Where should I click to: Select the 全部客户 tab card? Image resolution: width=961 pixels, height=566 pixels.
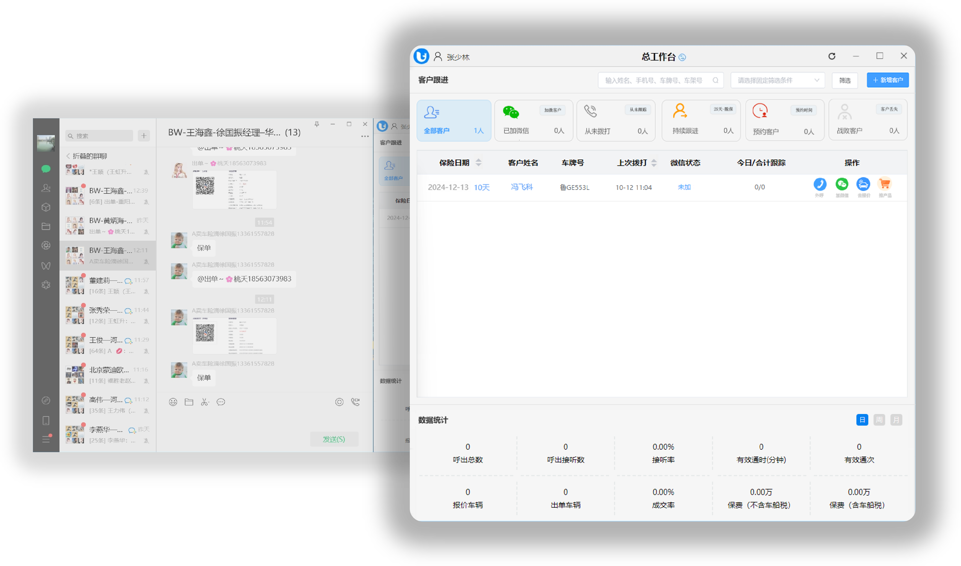click(x=454, y=120)
